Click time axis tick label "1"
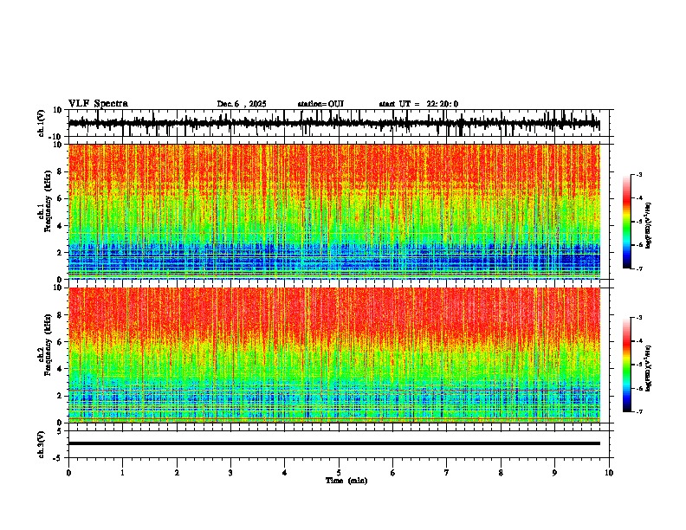Screen dimensions: 686x530 point(122,473)
